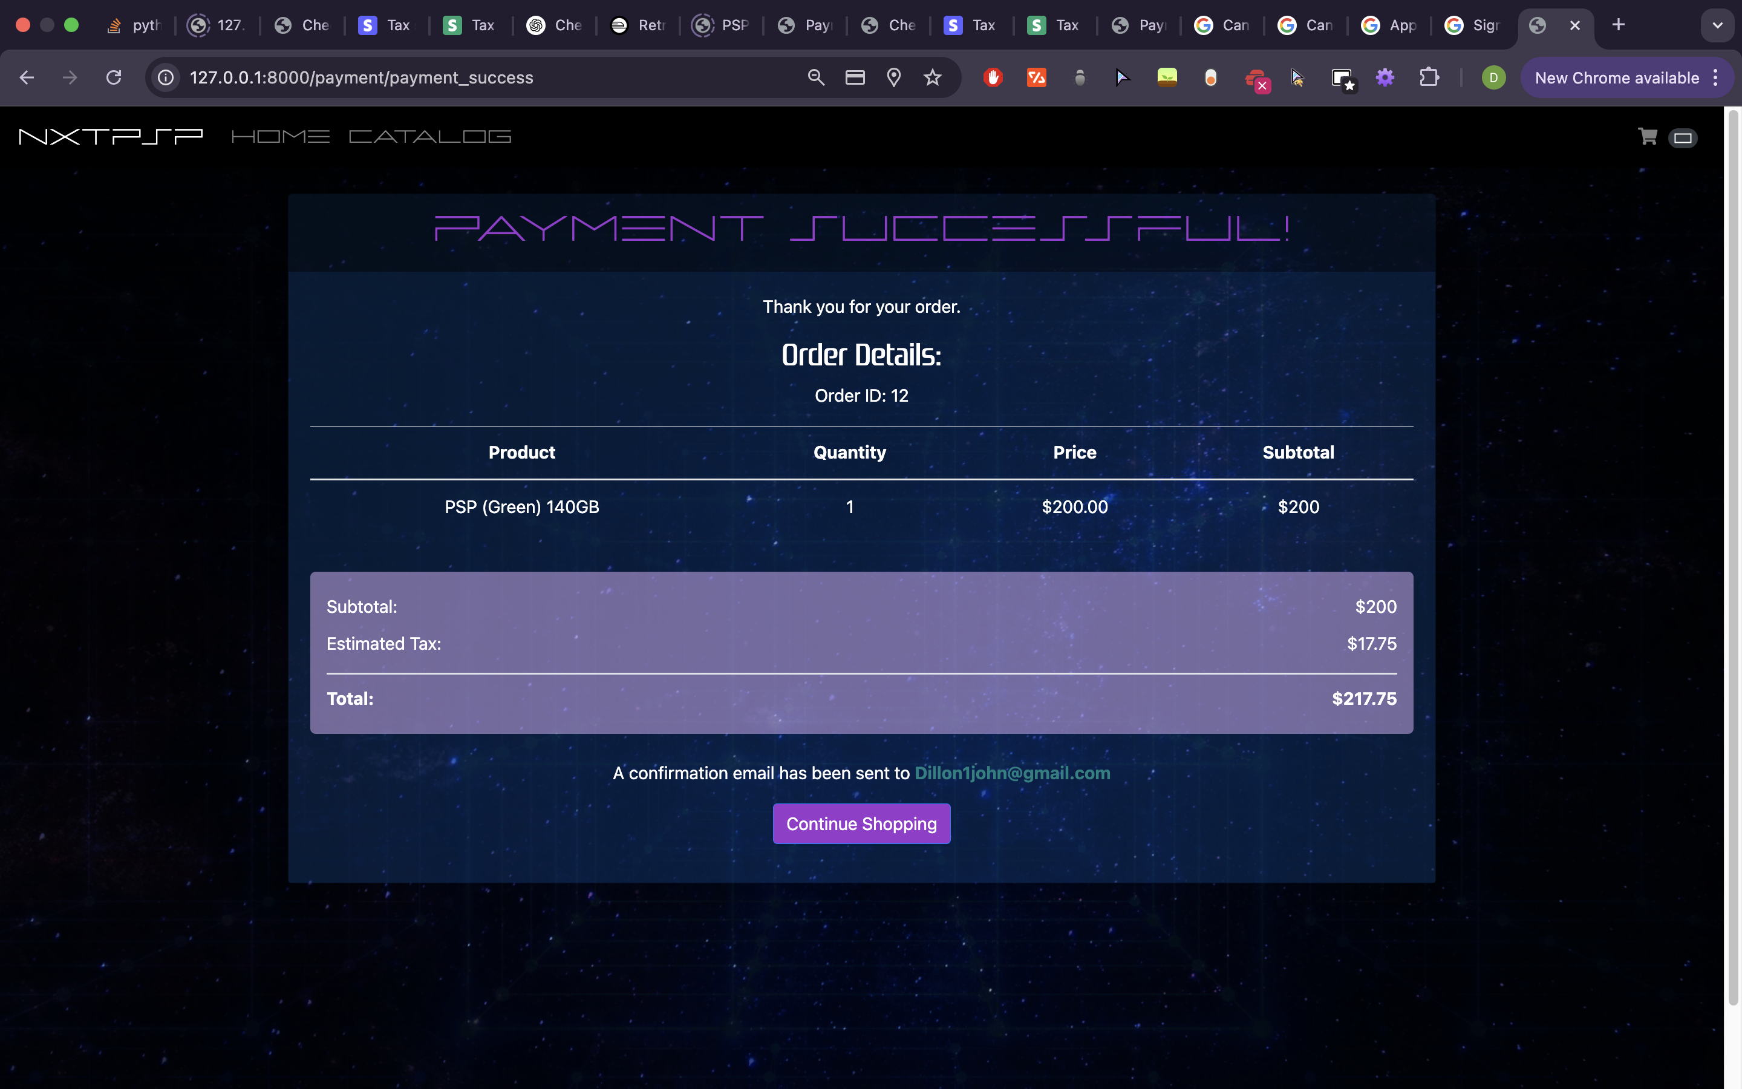Click the shopping cart icon
The height and width of the screenshot is (1089, 1742).
[x=1647, y=136]
